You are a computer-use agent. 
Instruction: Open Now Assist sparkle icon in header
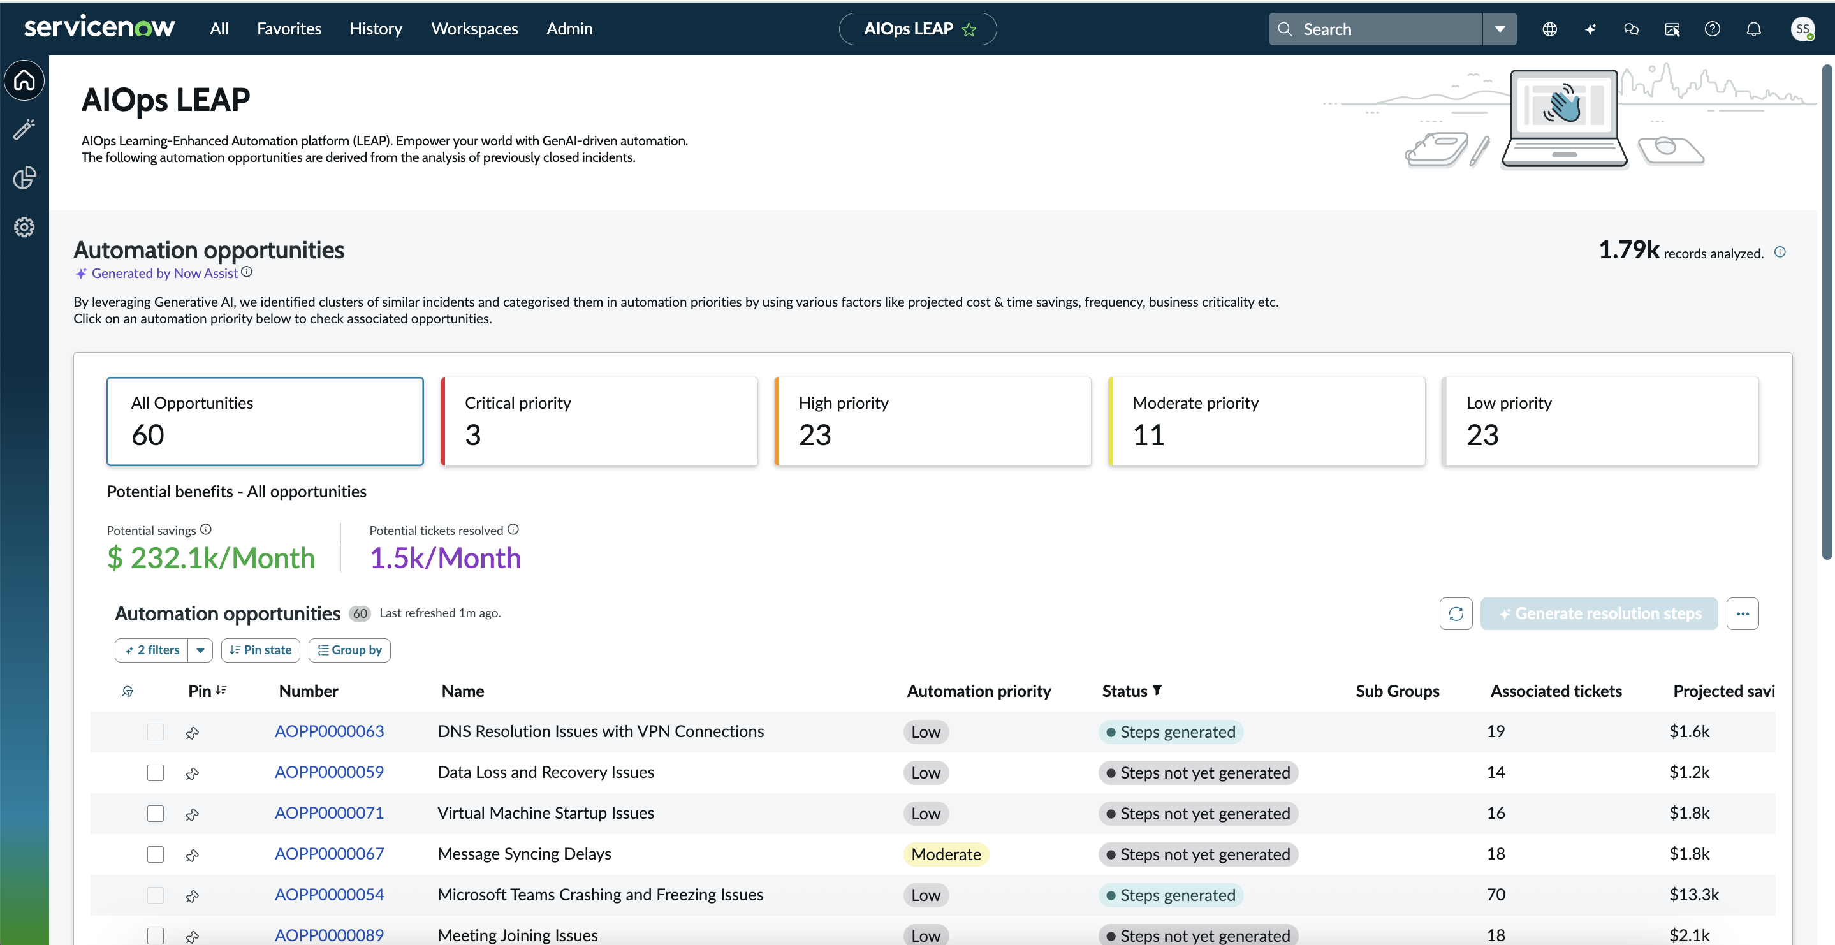(1590, 29)
